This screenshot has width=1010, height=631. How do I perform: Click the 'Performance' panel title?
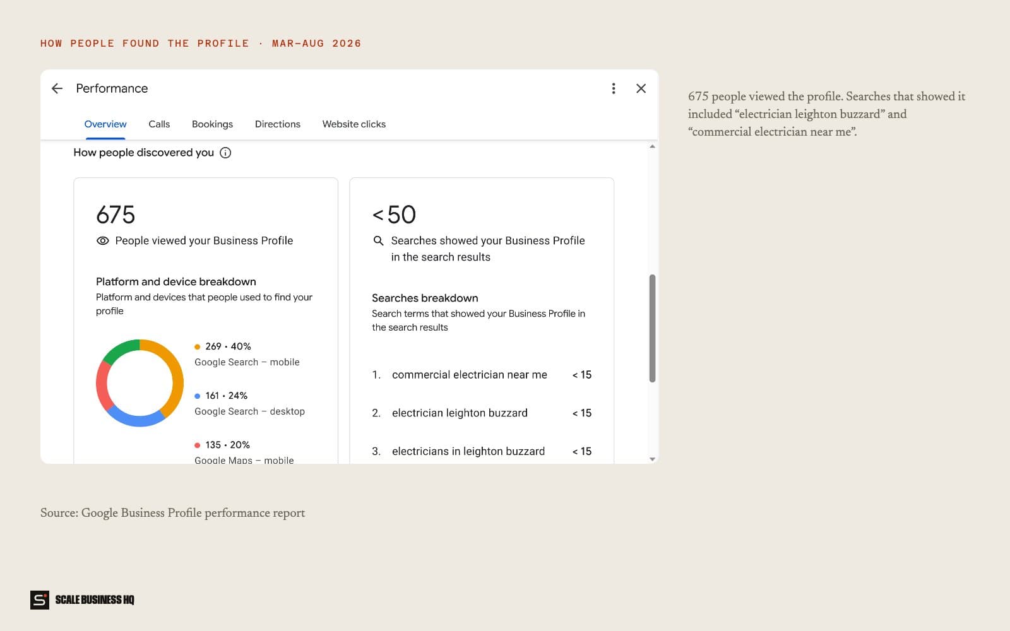(x=112, y=88)
